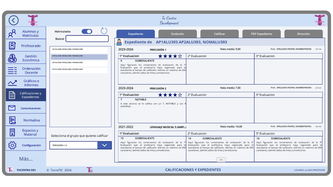Screen dimensions: 333x187
Task: Open the Normativa section
Action: (x=26, y=120)
